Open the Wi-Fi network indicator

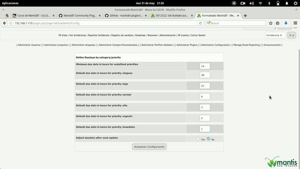click(x=261, y=3)
